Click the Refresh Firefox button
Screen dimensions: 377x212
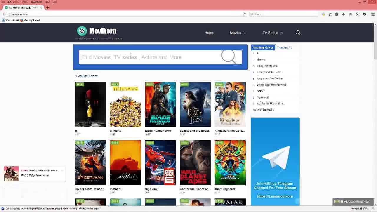[x=360, y=209]
